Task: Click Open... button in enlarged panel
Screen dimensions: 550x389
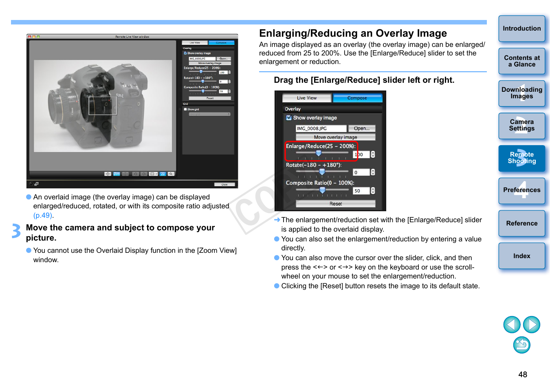Action: (362, 128)
